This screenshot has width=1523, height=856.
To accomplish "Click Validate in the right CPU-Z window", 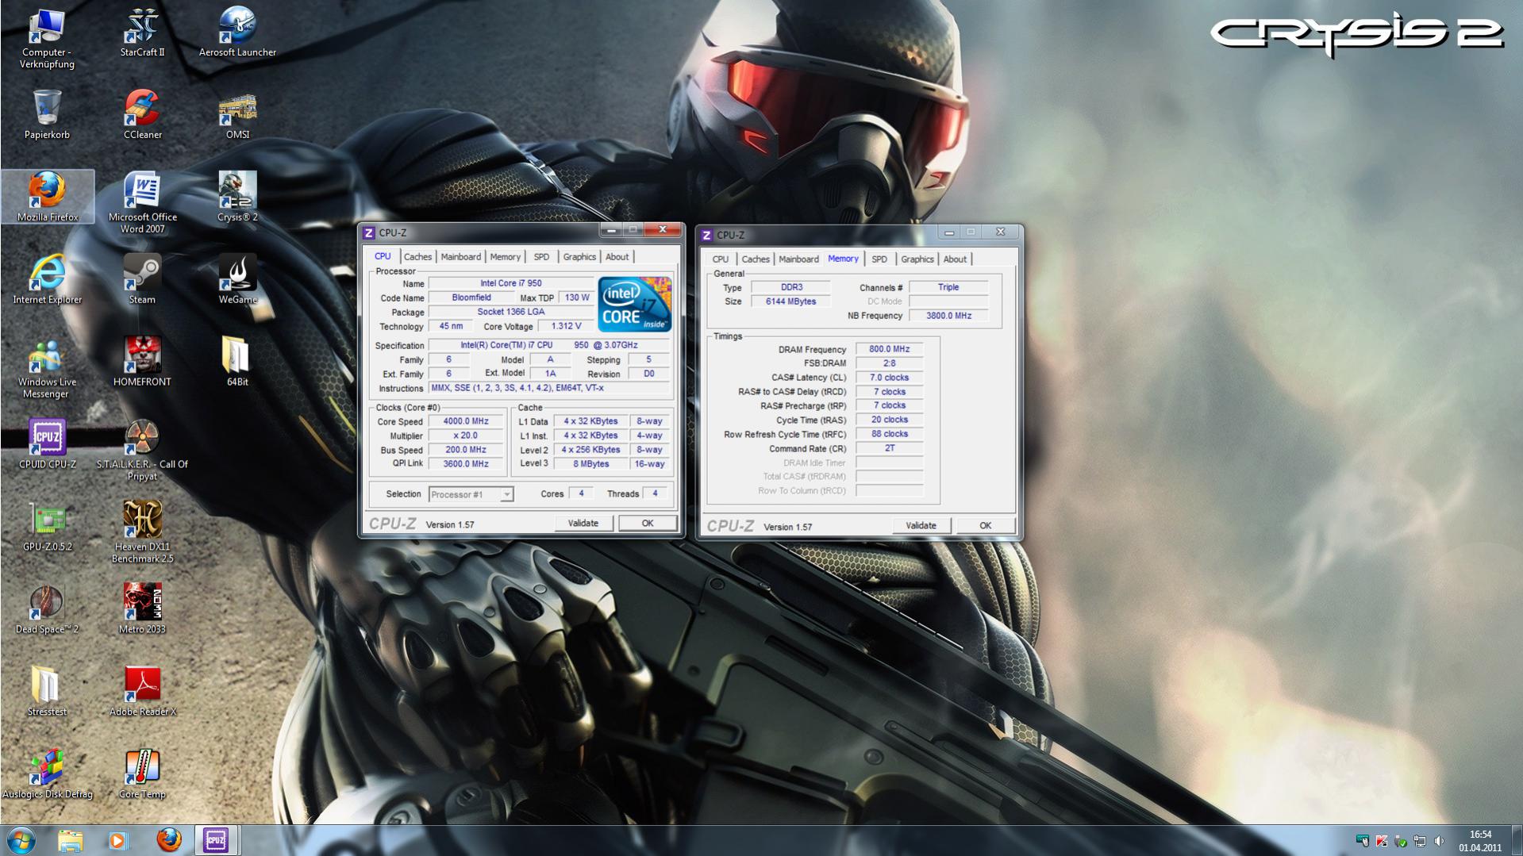I will 921,526.
